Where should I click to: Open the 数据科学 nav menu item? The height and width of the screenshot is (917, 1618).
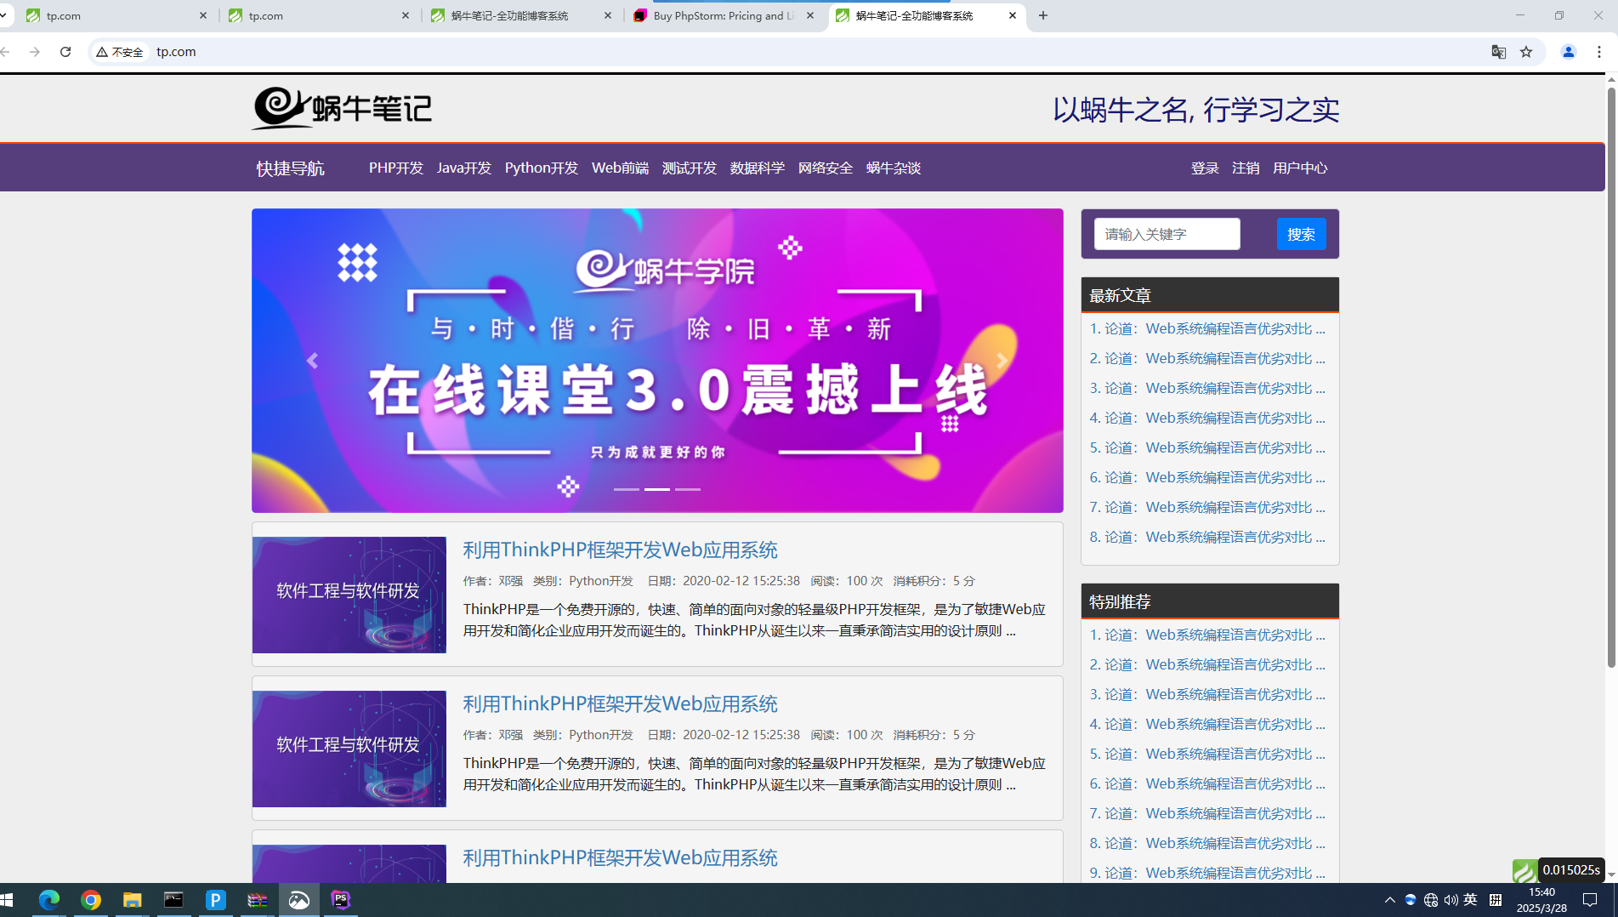coord(757,168)
